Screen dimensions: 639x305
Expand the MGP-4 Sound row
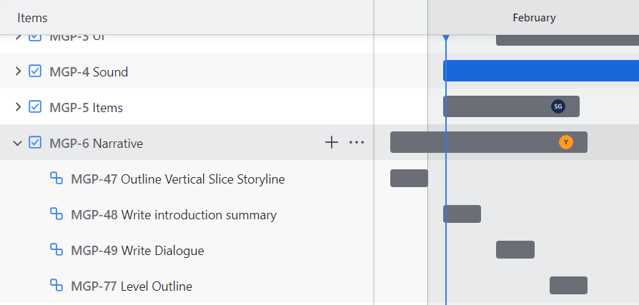[18, 71]
